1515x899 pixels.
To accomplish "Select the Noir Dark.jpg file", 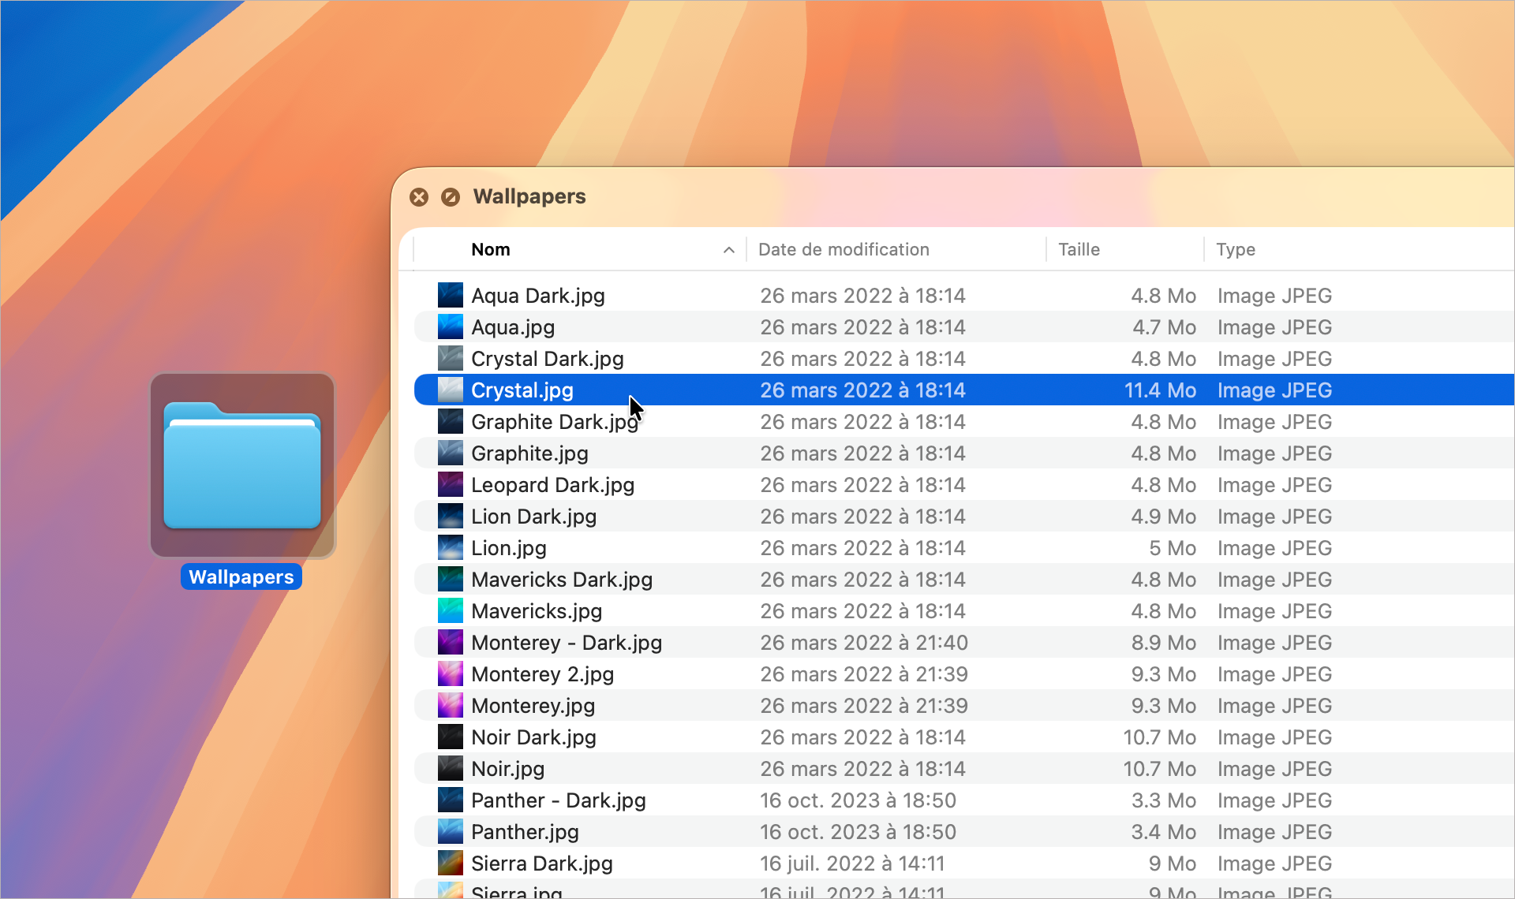I will 533,737.
